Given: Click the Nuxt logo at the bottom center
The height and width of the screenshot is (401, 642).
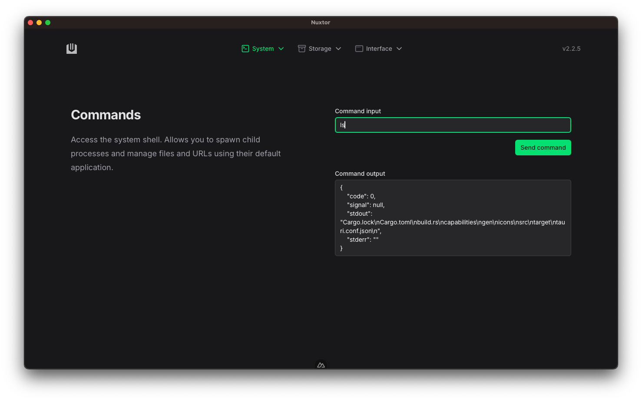Looking at the screenshot, I should click(321, 365).
